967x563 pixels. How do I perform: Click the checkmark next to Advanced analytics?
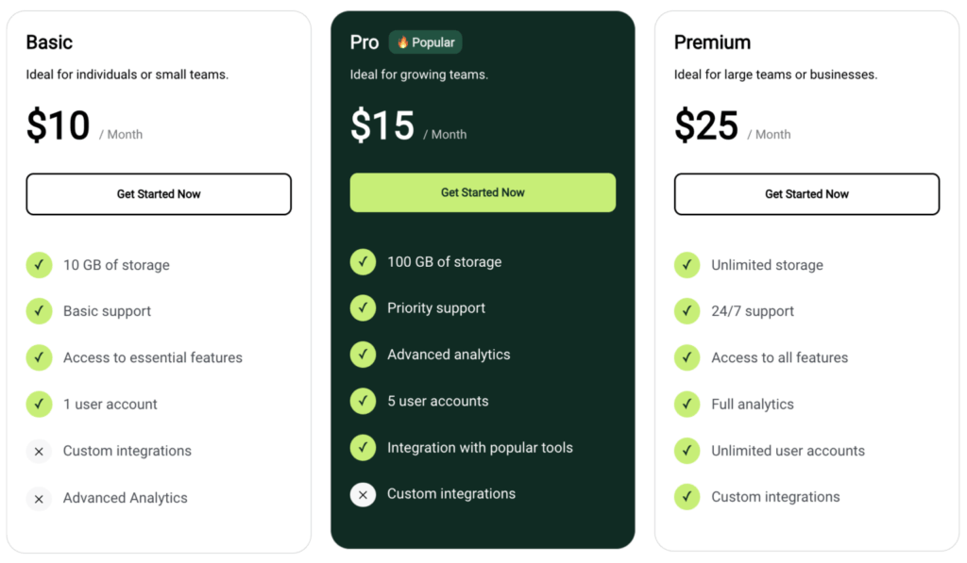[x=363, y=355]
